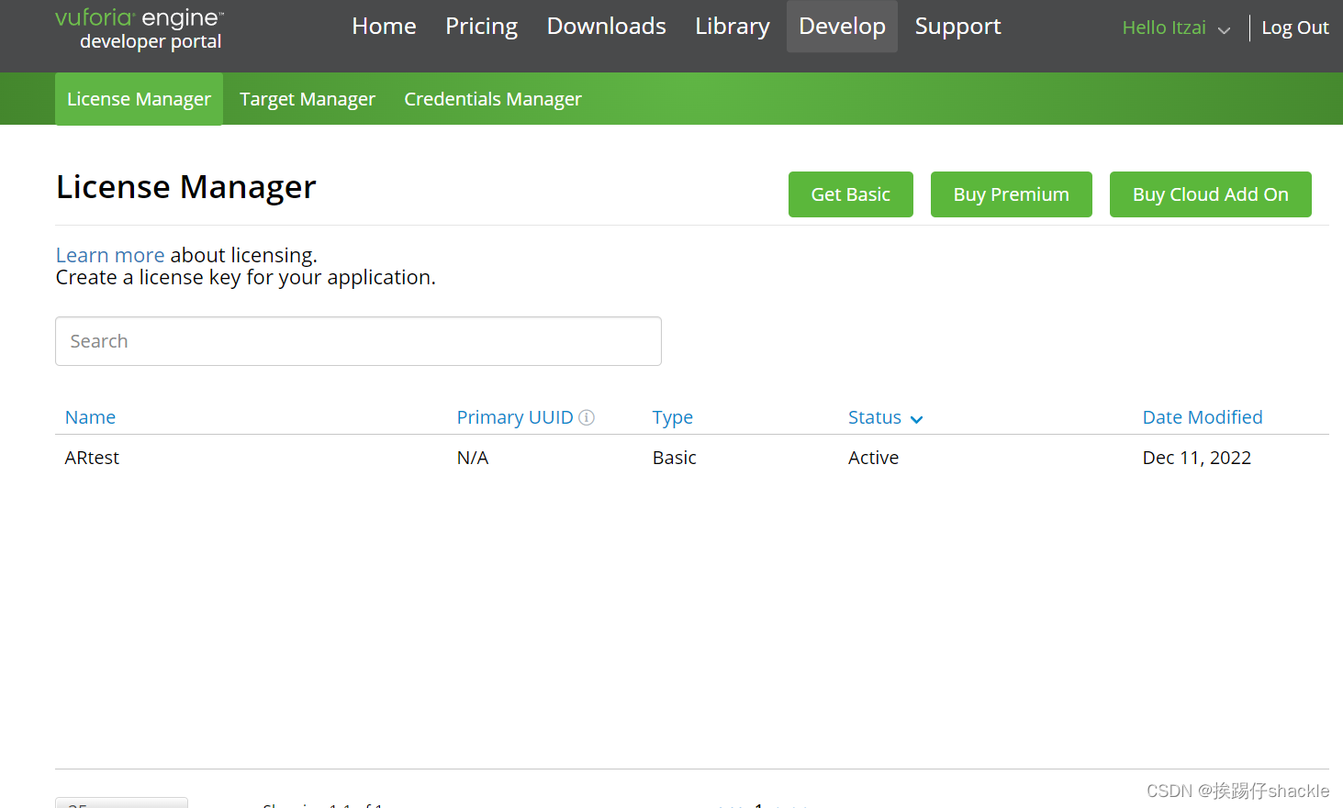The width and height of the screenshot is (1343, 808).
Task: Click the Dec 11, 2022 date cell
Action: (x=1197, y=458)
